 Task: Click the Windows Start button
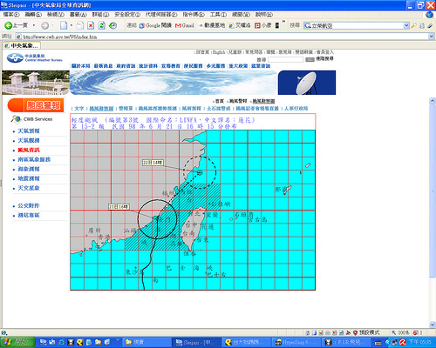(x=17, y=343)
